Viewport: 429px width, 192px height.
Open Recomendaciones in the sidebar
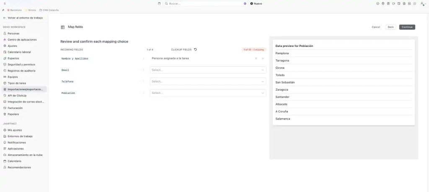(19, 167)
